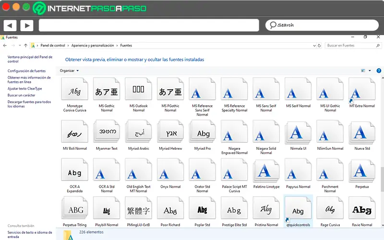Select the Poor Richard font icon
This screenshot has width=384, height=240.
tap(170, 208)
